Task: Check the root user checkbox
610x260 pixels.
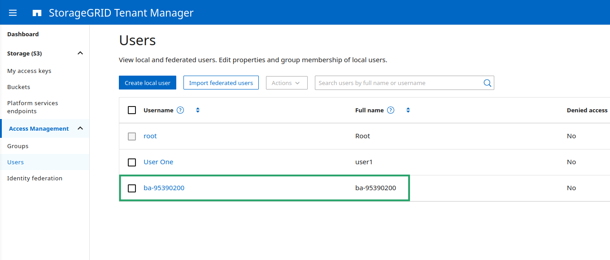Action: [x=132, y=136]
